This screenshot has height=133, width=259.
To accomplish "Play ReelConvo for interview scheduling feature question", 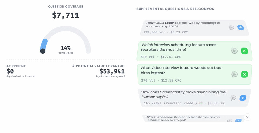I will (x=234, y=51).
